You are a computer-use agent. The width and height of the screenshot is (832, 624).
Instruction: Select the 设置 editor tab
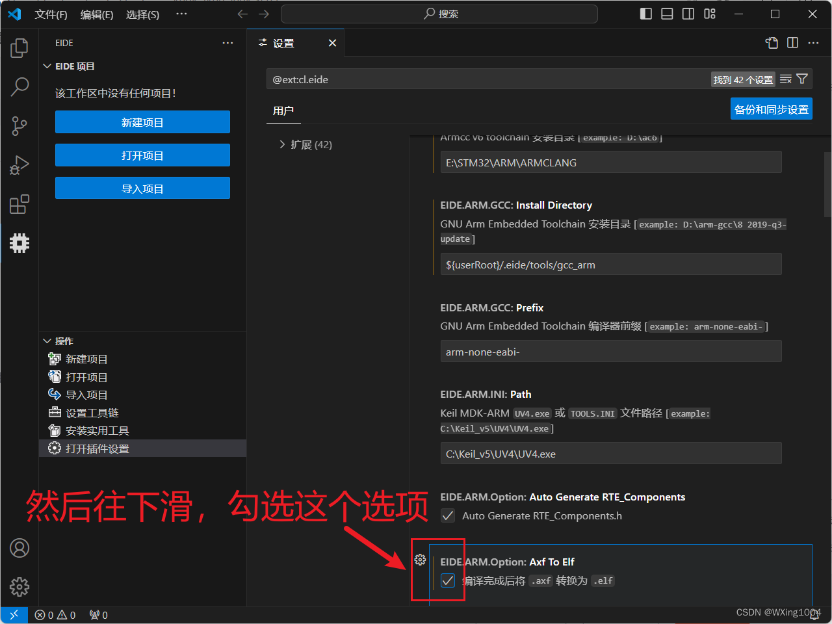(x=296, y=43)
